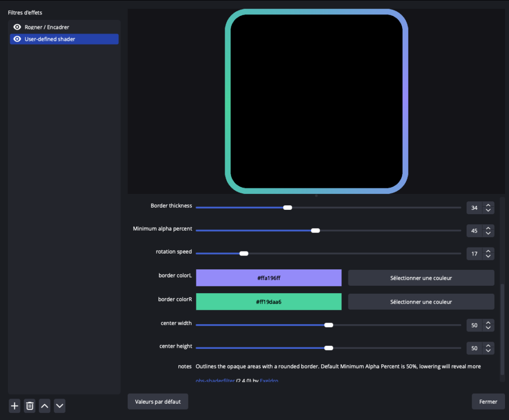Decrease center width with down arrow
The width and height of the screenshot is (509, 420).
[488, 328]
